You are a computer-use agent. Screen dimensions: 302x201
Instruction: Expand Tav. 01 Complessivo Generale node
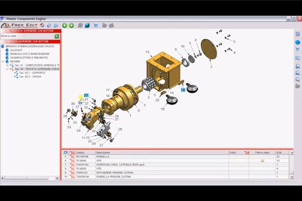[x=7, y=65]
